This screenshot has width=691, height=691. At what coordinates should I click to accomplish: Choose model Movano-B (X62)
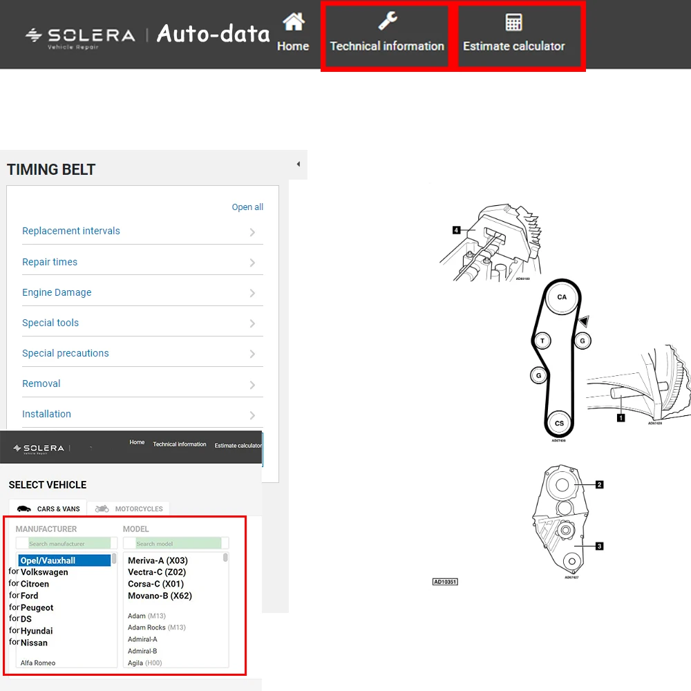tap(160, 596)
